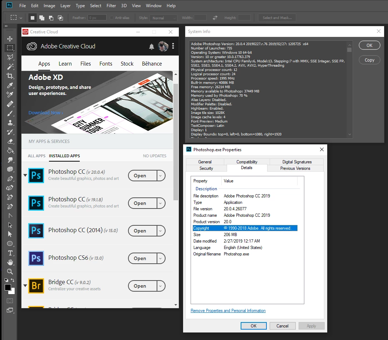
Task: Select the Rectangular Marquee tool
Action: pos(10,48)
